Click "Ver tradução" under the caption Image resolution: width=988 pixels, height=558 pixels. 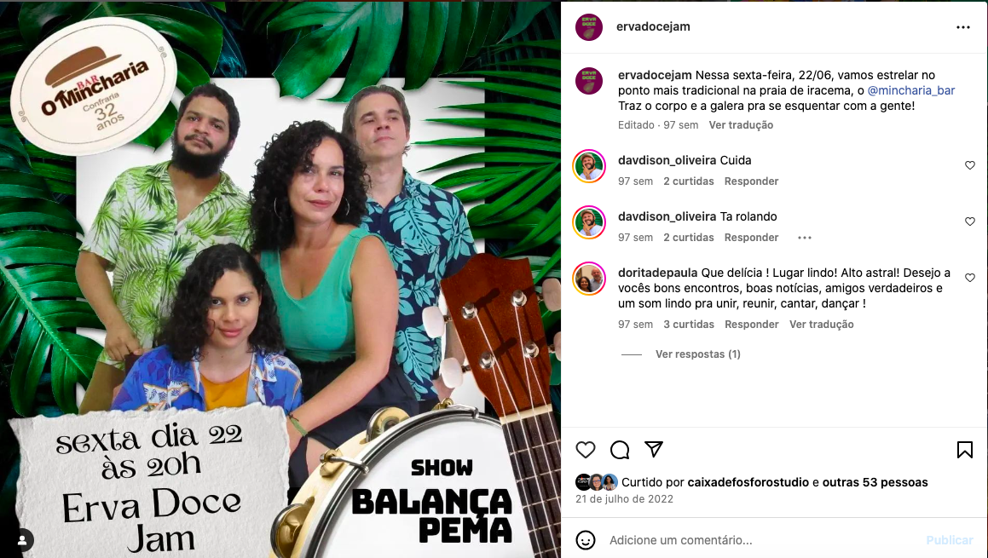(x=741, y=124)
